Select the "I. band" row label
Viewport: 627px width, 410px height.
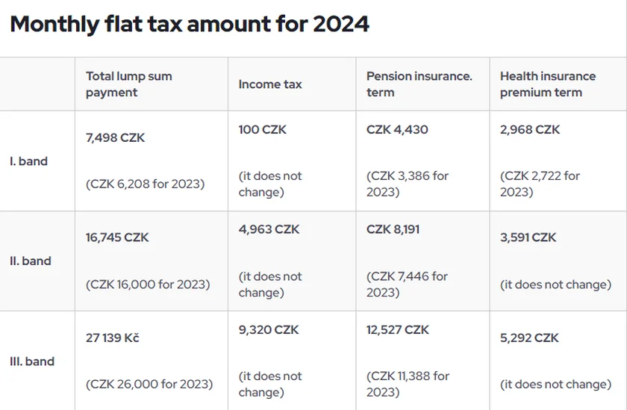pos(28,161)
